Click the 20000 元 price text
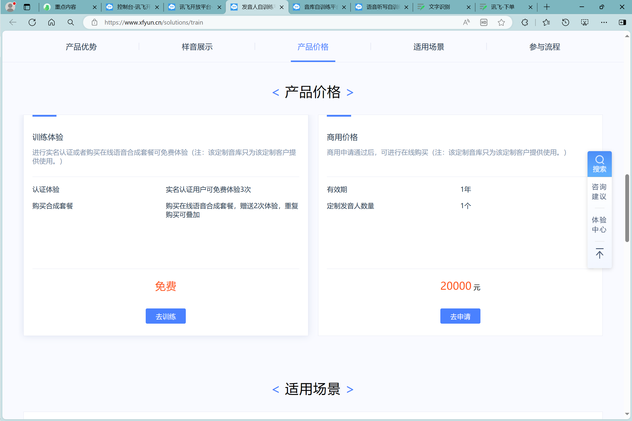 click(460, 286)
